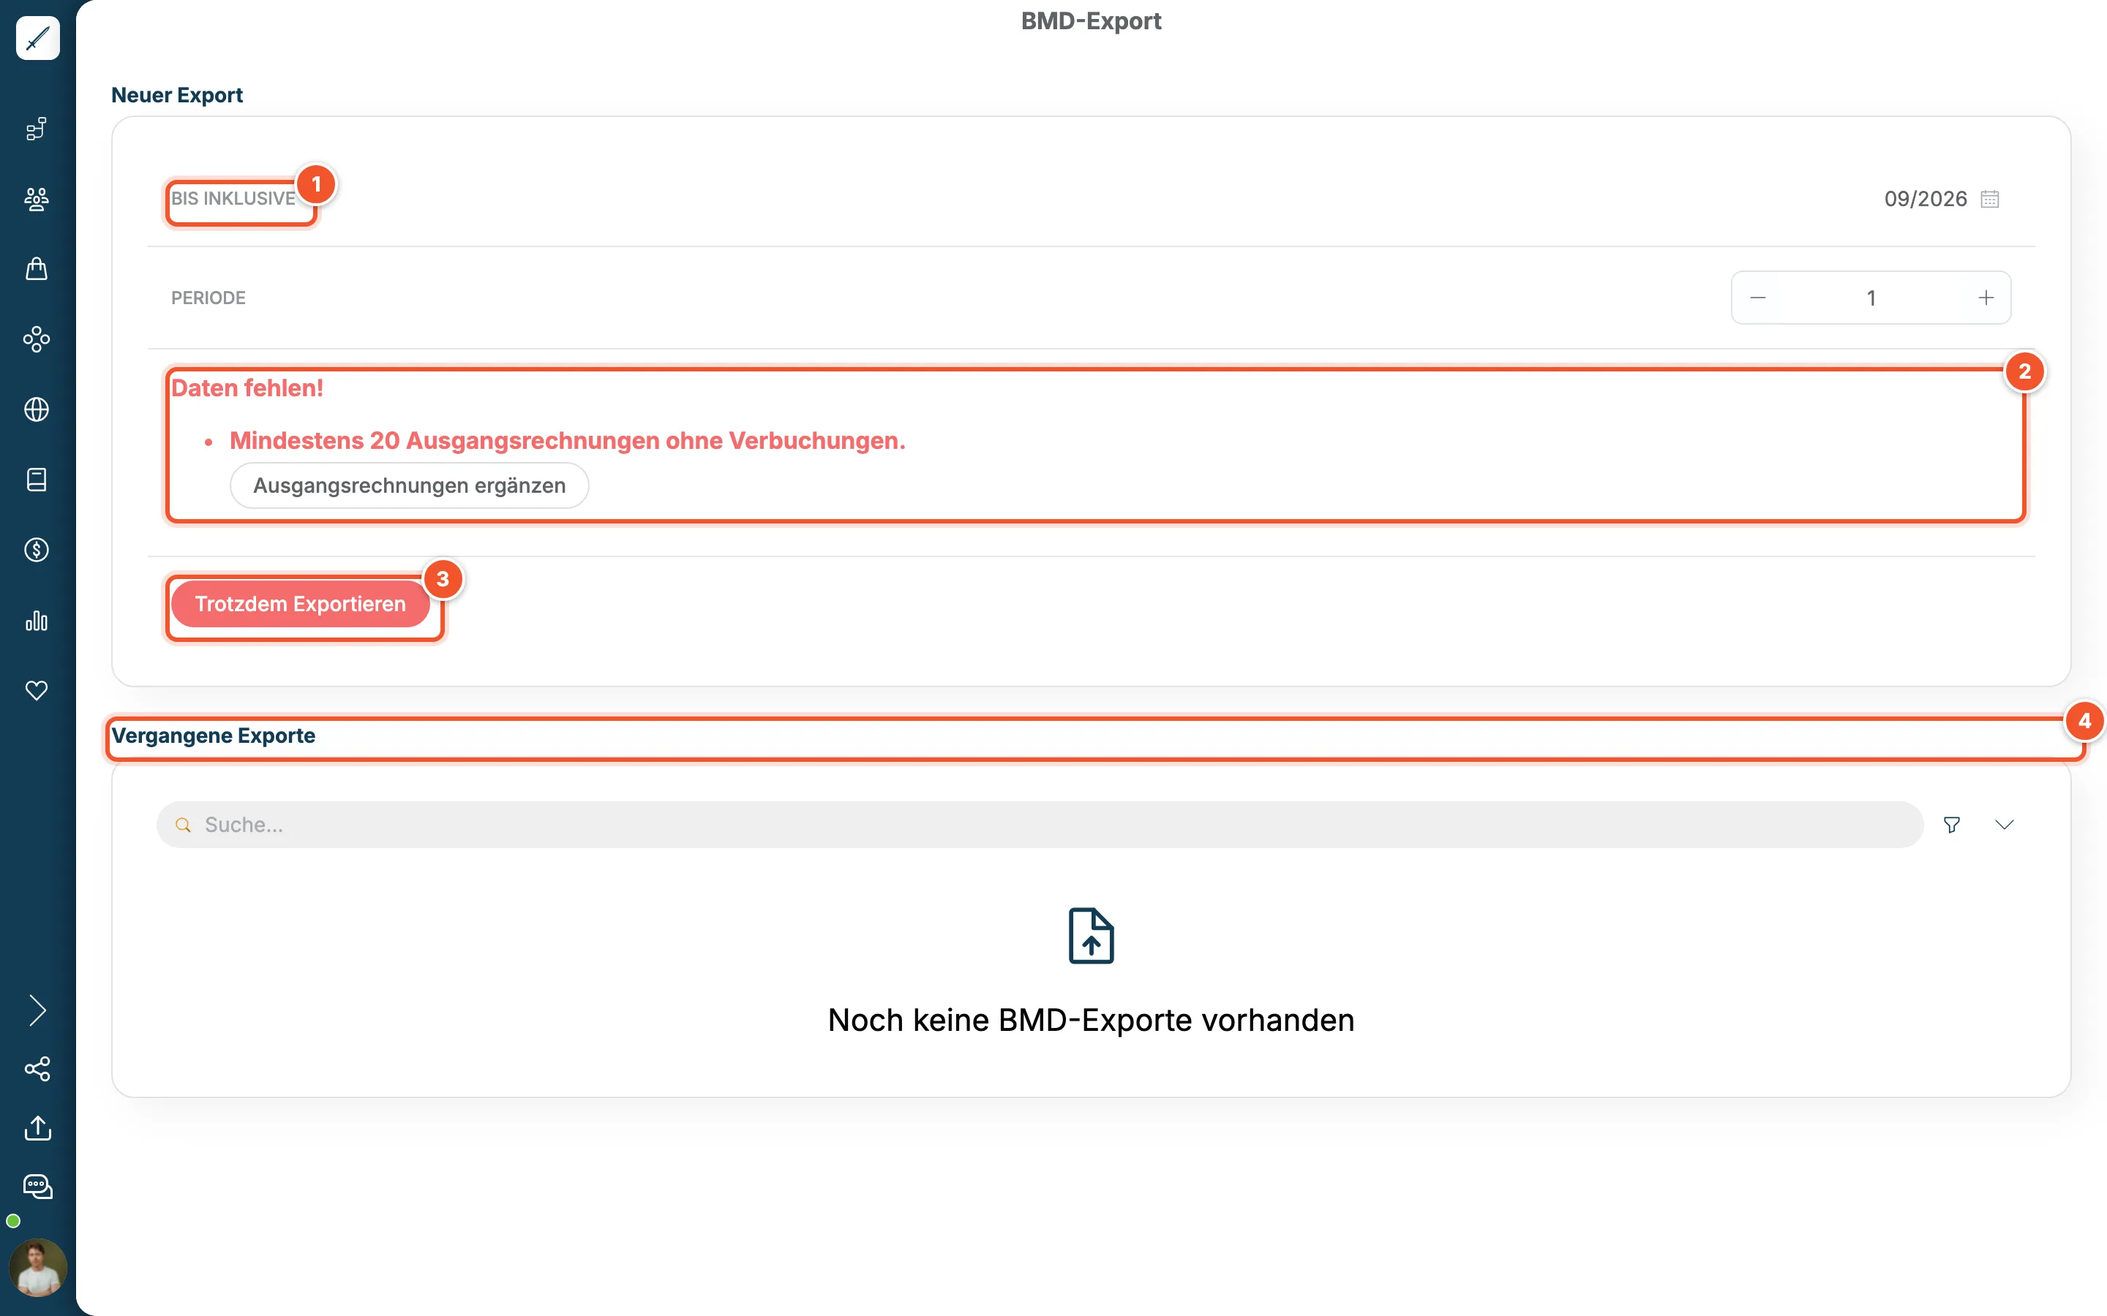Open the shopping bag sidebar icon
Image resolution: width=2107 pixels, height=1316 pixels.
point(37,269)
